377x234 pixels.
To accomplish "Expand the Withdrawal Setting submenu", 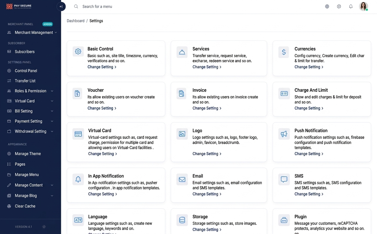I will click(30, 131).
